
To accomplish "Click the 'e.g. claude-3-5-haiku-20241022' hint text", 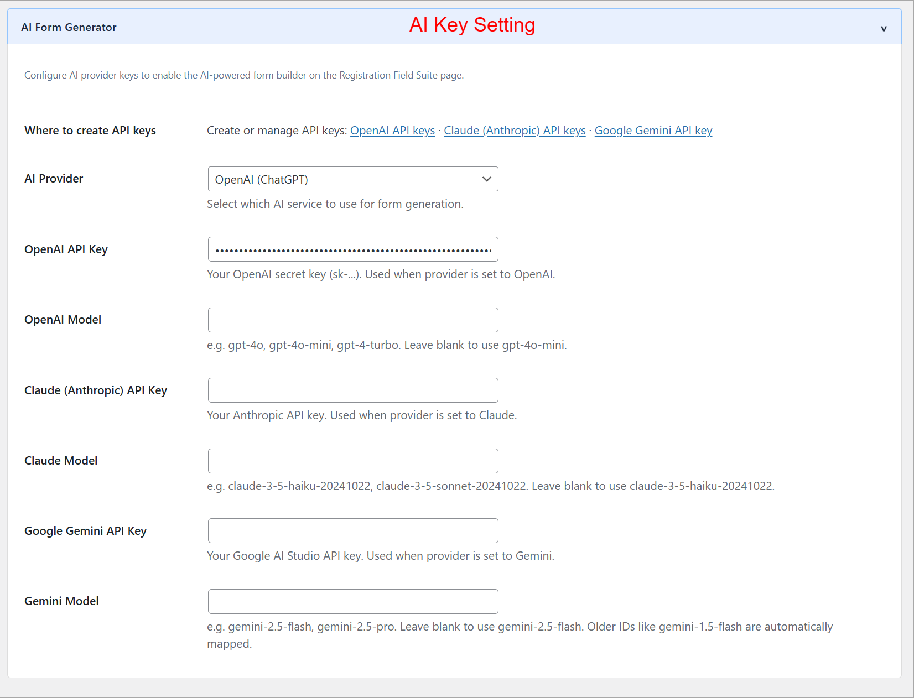I will point(491,486).
